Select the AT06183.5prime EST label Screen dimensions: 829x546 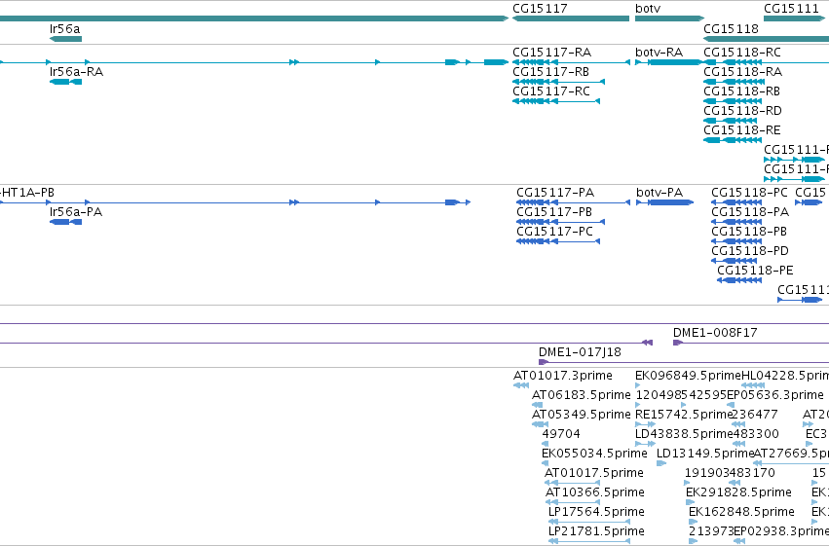point(582,395)
